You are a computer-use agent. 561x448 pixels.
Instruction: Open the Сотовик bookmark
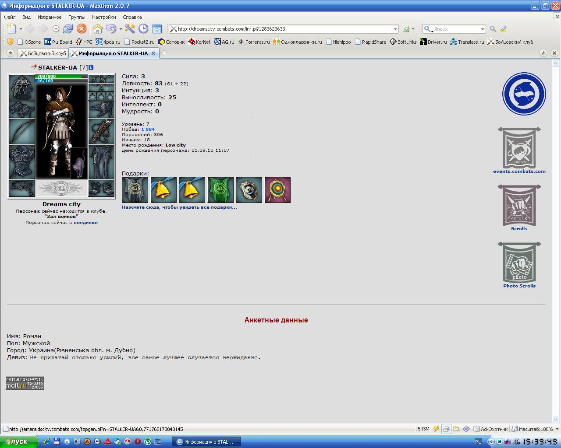(x=171, y=42)
